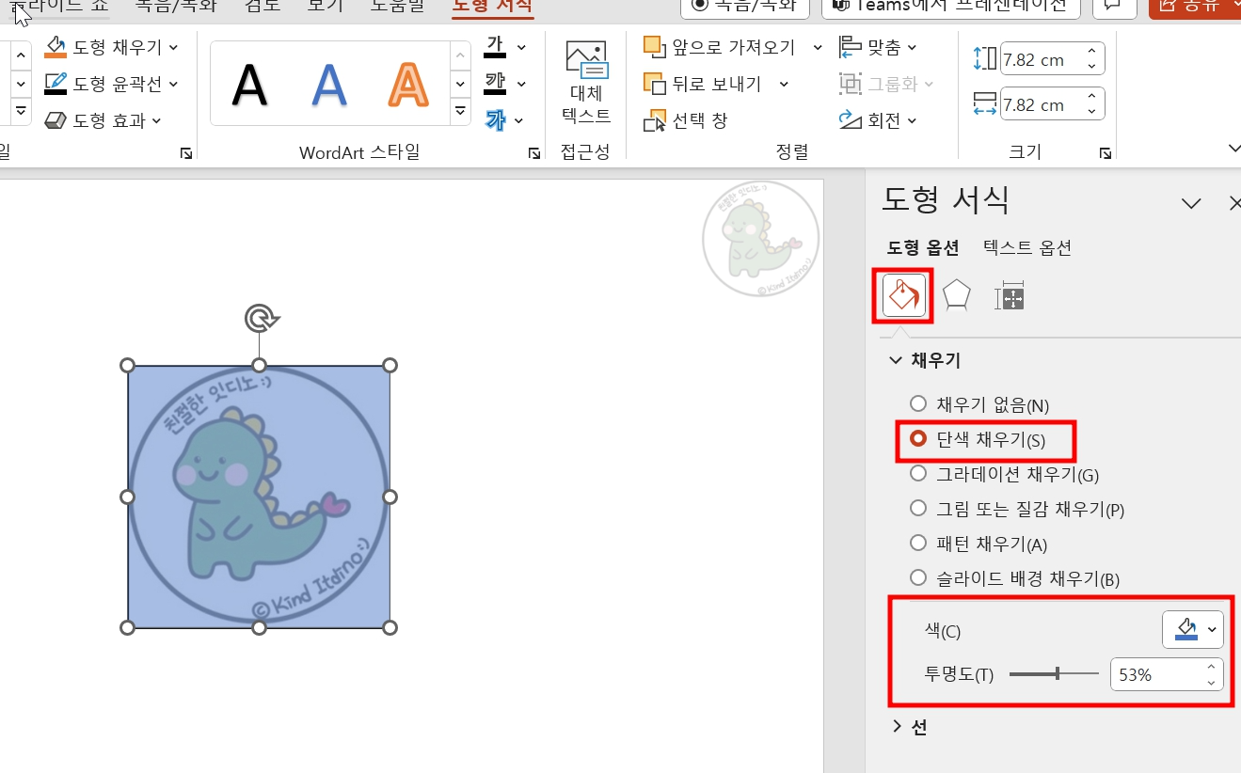Open the WordArt Styles dialog launcher
The height and width of the screenshot is (773, 1241).
tap(534, 152)
